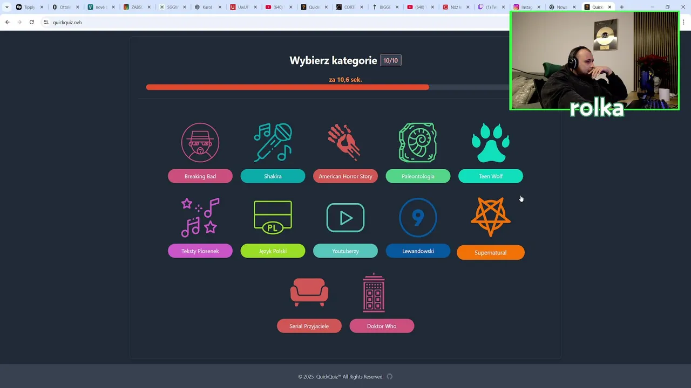
Task: Select the Teen Wolf category button
Action: 490,176
